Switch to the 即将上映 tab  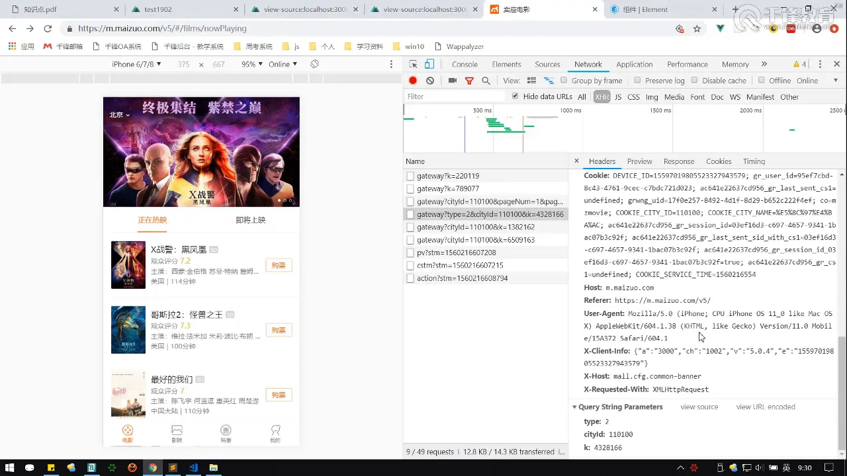[x=251, y=220]
